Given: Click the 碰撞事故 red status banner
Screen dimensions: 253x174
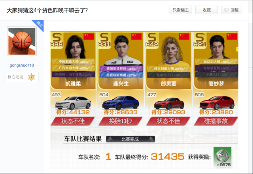Looking at the screenshot, I should click(x=216, y=121).
